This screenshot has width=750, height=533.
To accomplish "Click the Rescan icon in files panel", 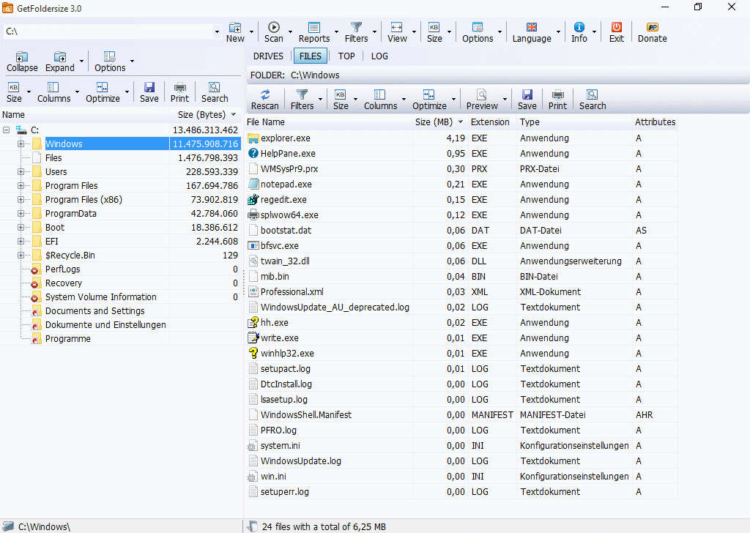I will click(x=265, y=94).
